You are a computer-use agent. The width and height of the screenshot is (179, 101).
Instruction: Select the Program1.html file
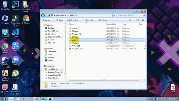77,49
